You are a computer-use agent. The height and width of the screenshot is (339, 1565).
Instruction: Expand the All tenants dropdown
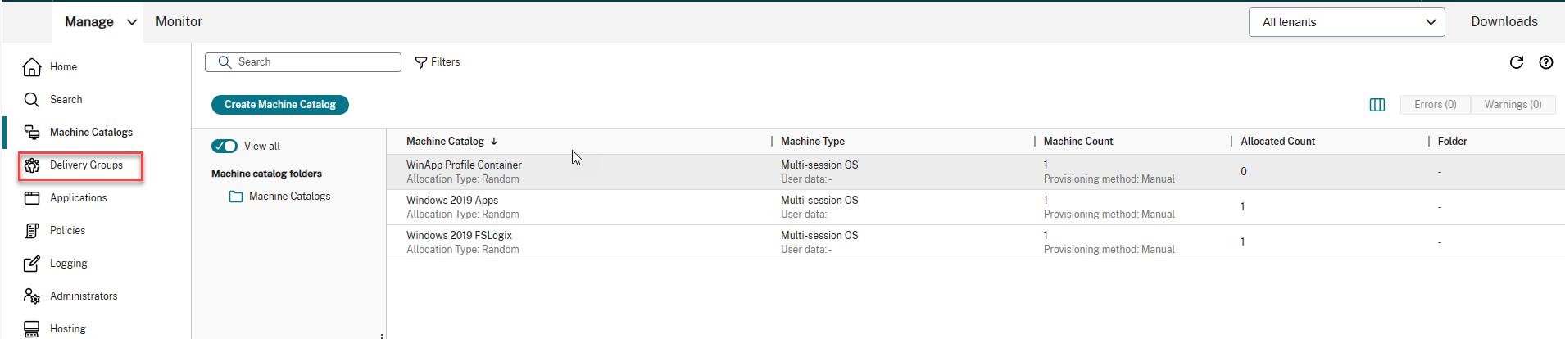1346,22
